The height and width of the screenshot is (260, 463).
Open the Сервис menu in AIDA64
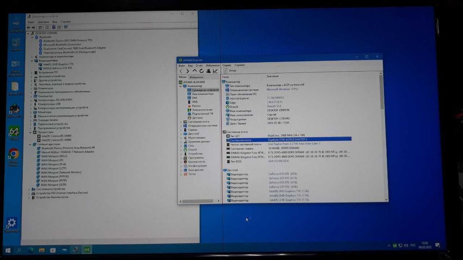pos(227,65)
